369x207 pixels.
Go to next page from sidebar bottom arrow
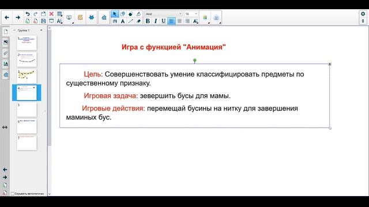point(5,177)
